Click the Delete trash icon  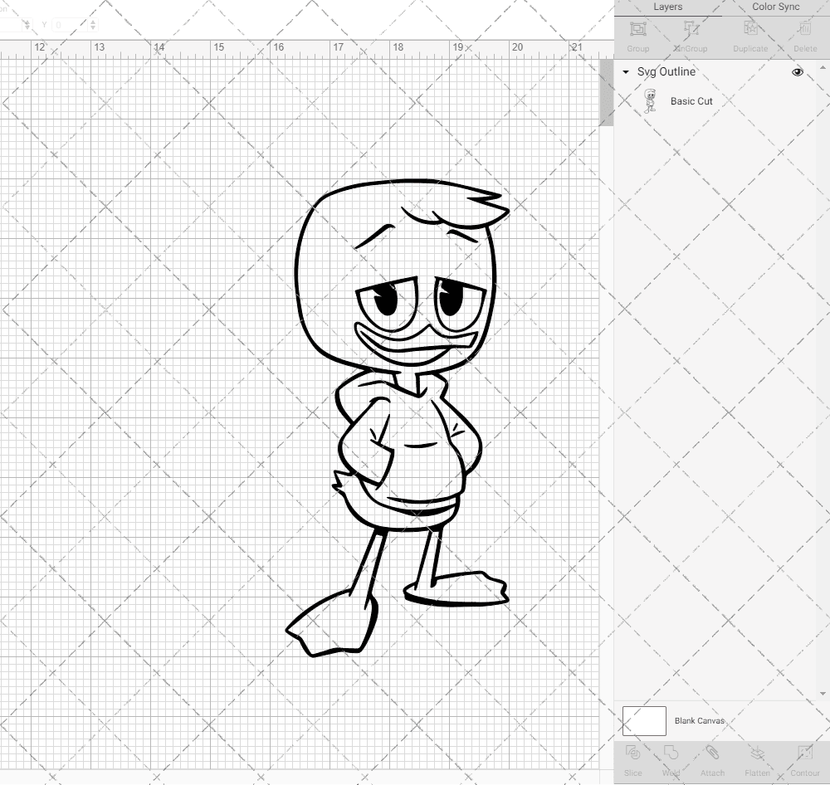[x=804, y=28]
